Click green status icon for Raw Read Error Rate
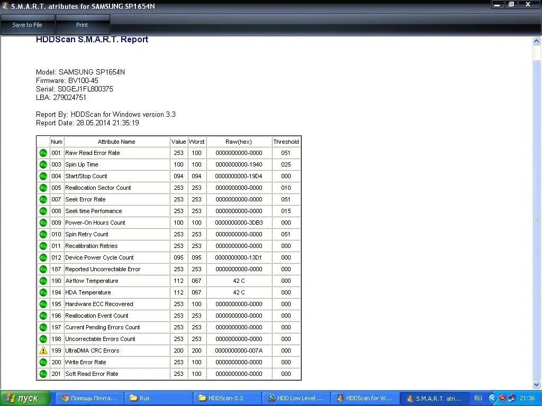 43,153
